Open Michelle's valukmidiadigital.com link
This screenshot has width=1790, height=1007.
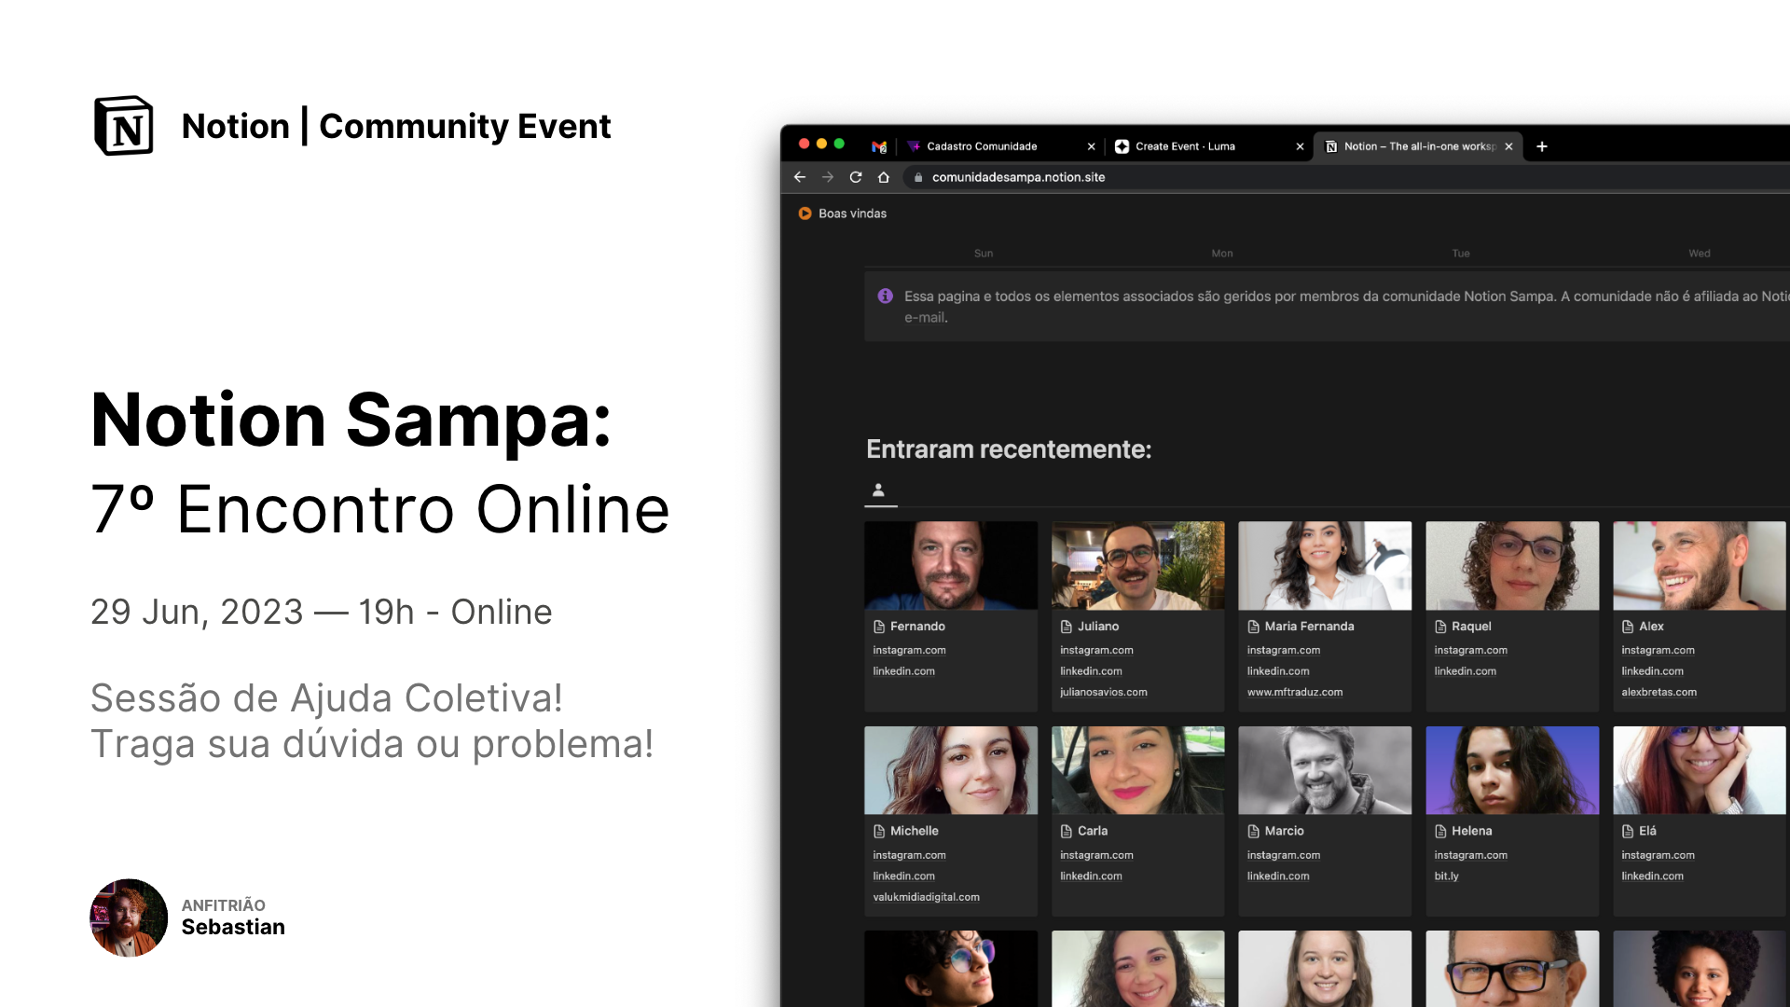[x=926, y=897]
